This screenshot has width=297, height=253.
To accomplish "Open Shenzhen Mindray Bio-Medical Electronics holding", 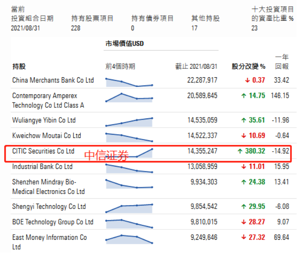I will pyautogui.click(x=48, y=187).
